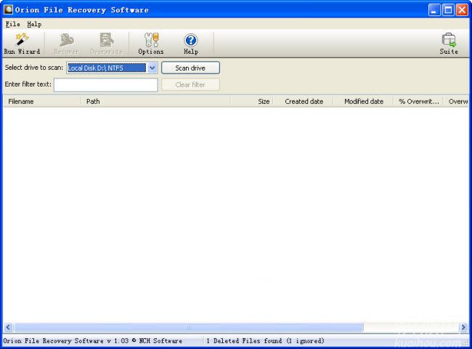This screenshot has width=472, height=349.
Task: Close the Orion File Recovery window
Action: [x=462, y=10]
